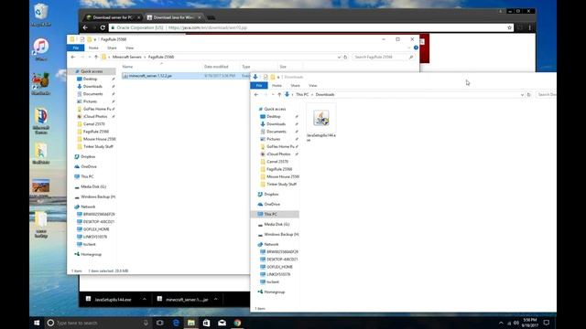Switch to File Explorer in taskbar

191,323
